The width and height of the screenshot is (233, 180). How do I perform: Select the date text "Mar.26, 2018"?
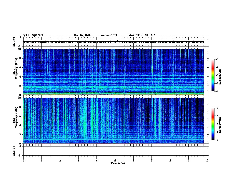(82, 35)
